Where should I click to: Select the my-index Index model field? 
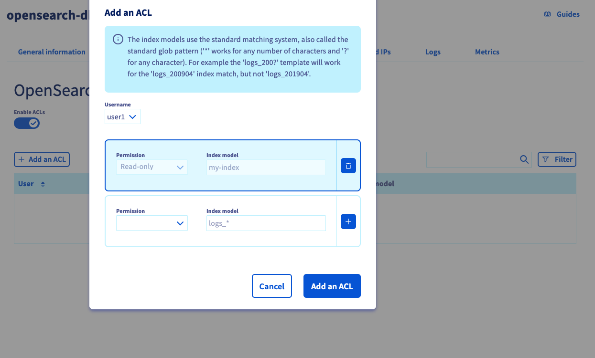coord(266,167)
